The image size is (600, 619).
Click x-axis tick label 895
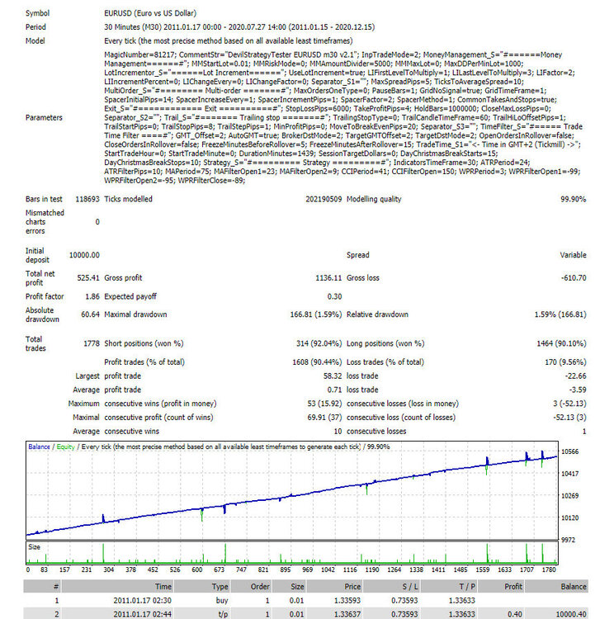click(285, 569)
